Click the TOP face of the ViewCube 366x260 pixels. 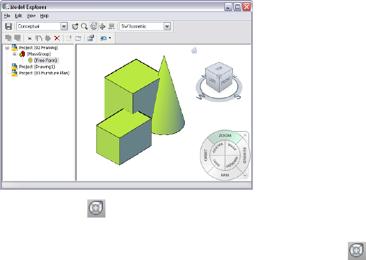219,68
